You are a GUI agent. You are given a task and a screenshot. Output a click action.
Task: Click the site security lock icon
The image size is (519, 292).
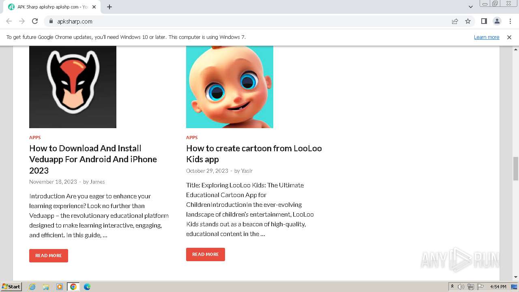pos(51,21)
